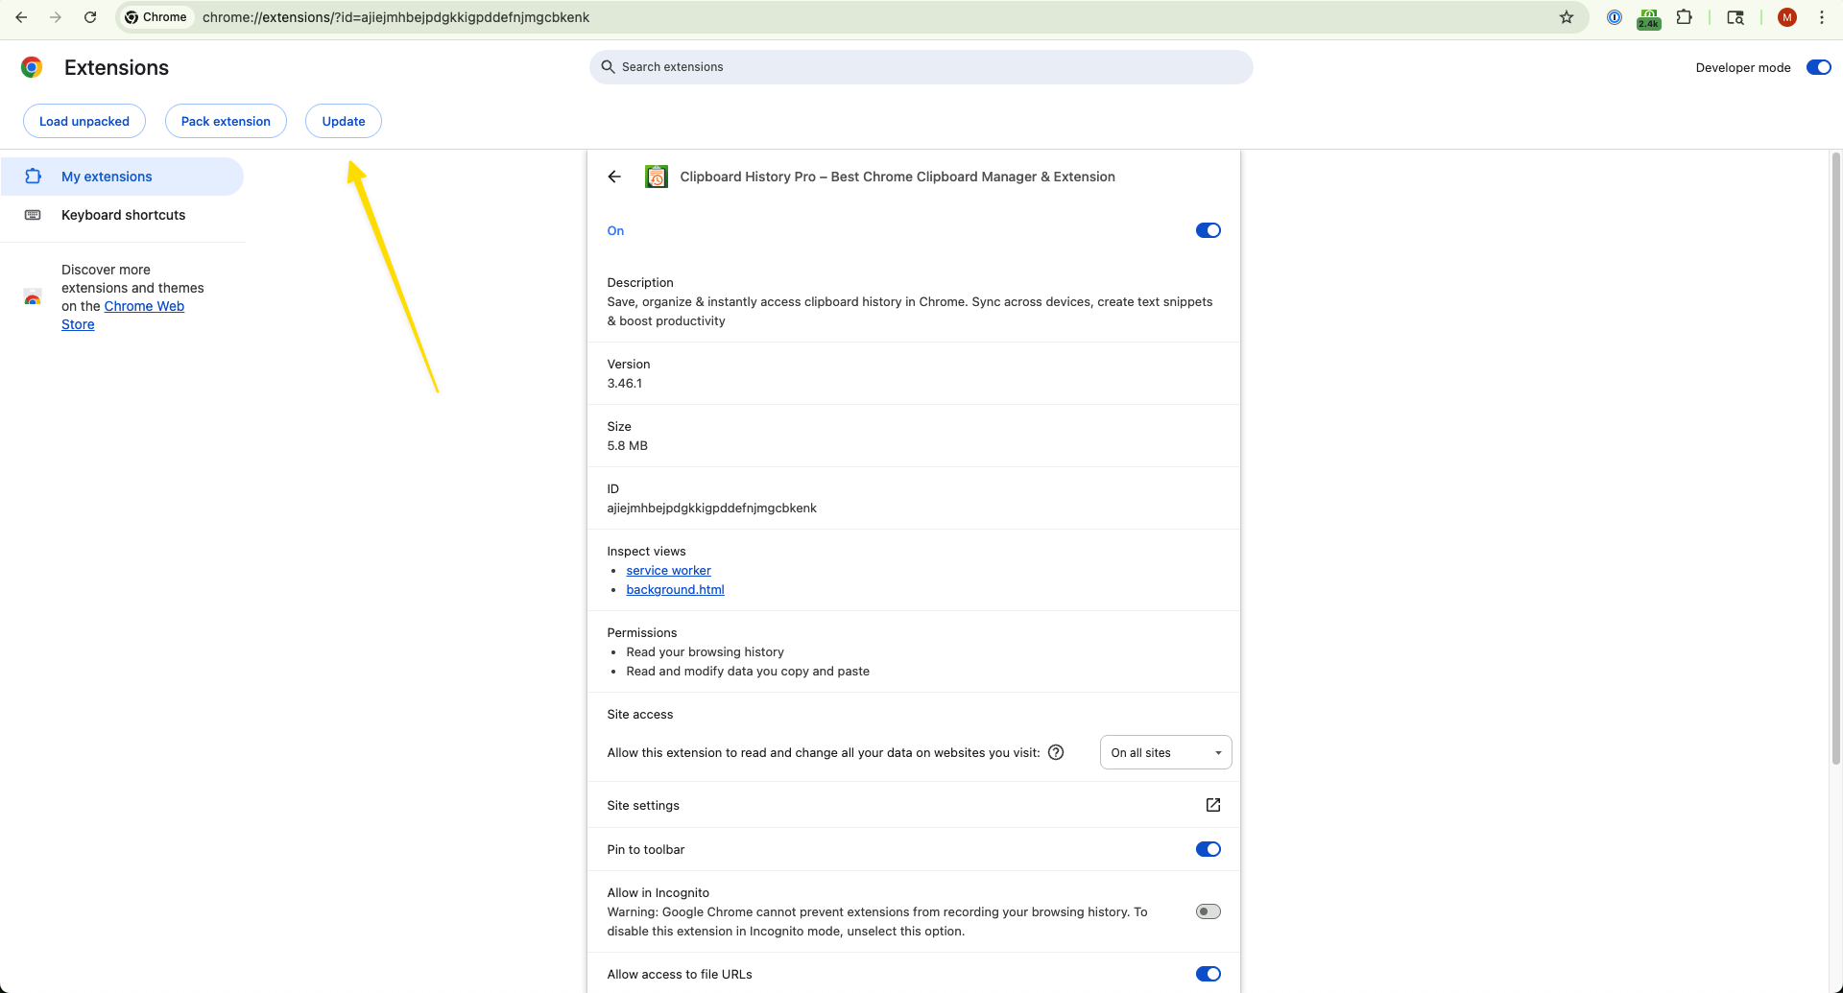This screenshot has width=1843, height=993.
Task: Click the Chrome logo beside Extensions title
Action: 32,67
